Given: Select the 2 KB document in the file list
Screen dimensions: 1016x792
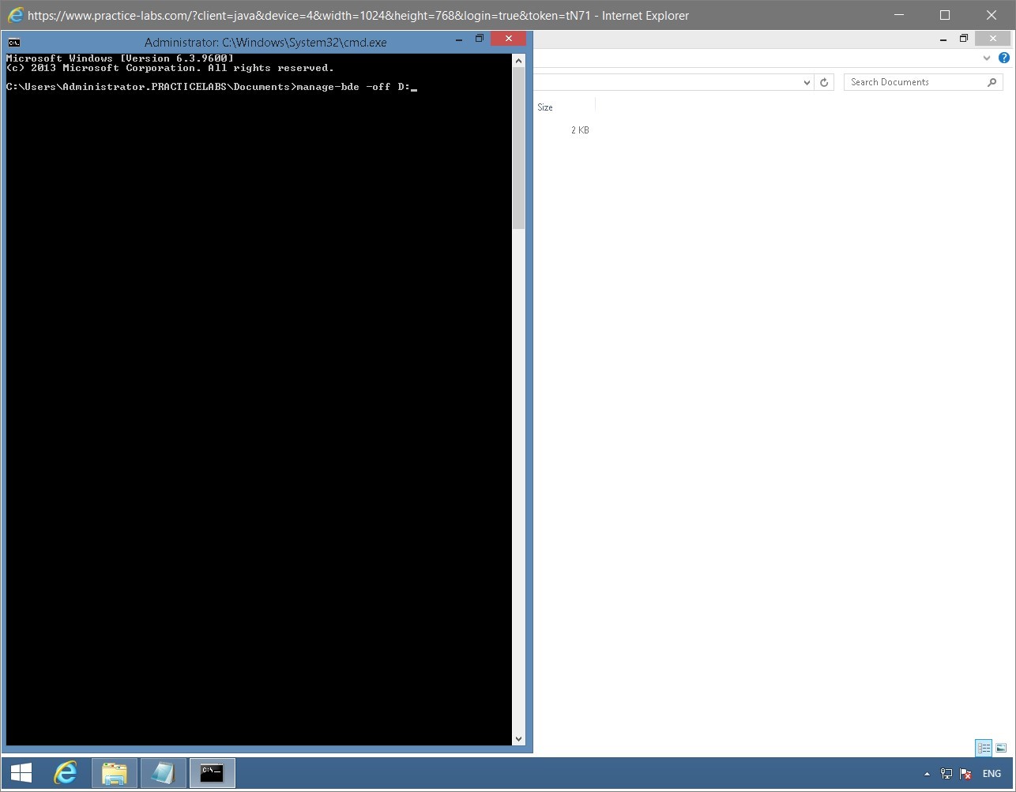Looking at the screenshot, I should [579, 129].
